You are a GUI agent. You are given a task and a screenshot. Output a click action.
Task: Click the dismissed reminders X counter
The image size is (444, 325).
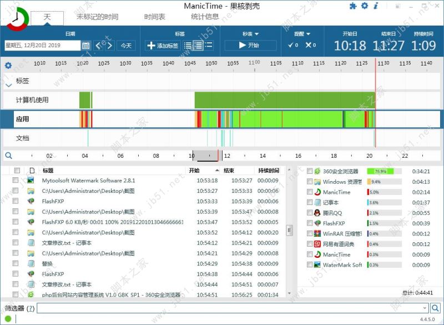pyautogui.click(x=311, y=45)
